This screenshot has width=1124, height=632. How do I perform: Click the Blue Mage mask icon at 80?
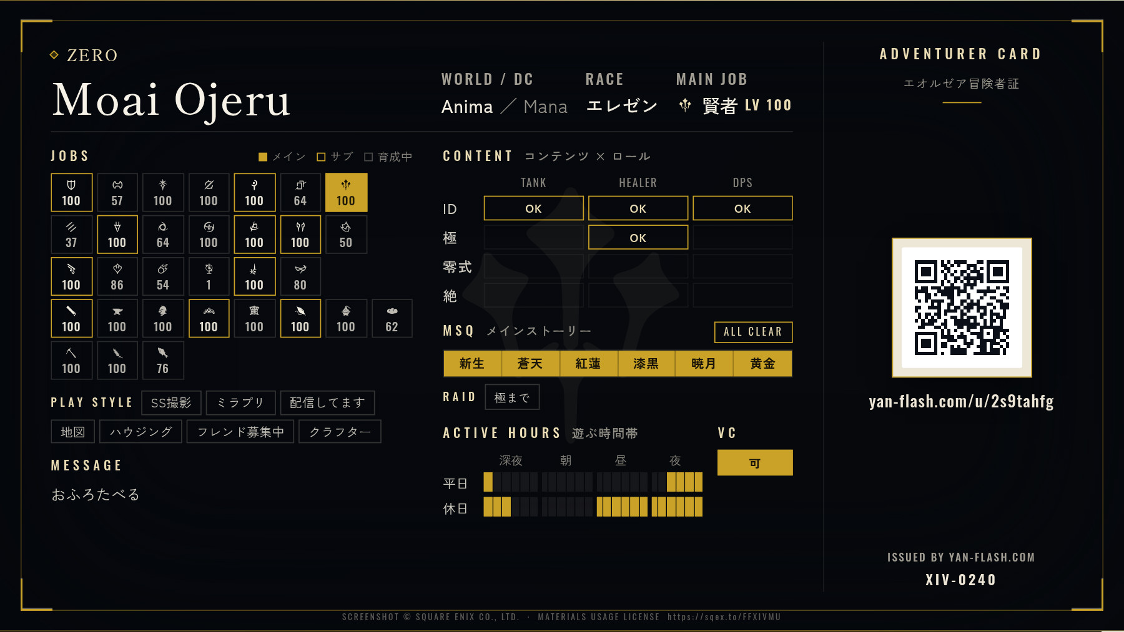pyautogui.click(x=300, y=269)
